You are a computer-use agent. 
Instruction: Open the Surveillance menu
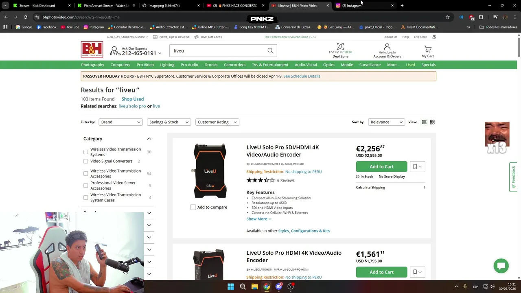click(370, 65)
